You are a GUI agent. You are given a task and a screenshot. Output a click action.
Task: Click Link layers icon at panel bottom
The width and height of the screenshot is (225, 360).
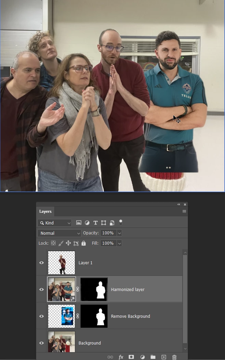(110, 357)
